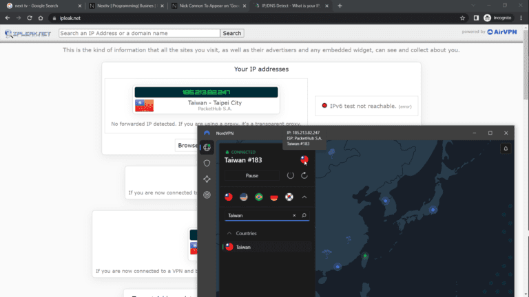Click the Taiwan server pin on map
This screenshot has width=529, height=297.
point(365,256)
